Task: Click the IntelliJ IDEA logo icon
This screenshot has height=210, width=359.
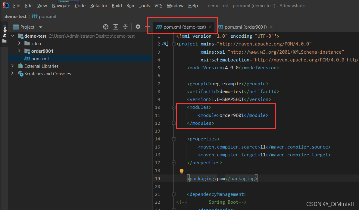Action: (x=6, y=5)
